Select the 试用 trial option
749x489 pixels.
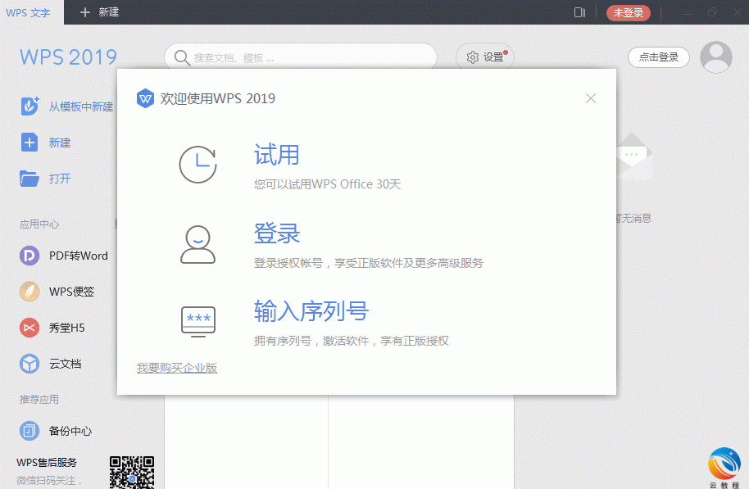[277, 155]
